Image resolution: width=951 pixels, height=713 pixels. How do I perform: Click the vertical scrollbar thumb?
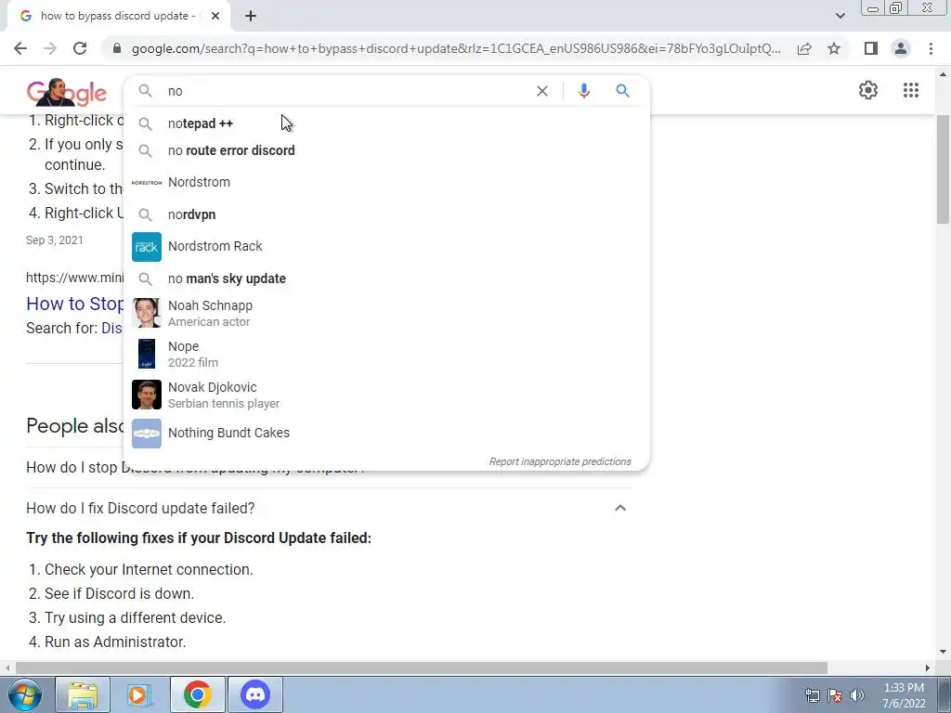click(943, 169)
